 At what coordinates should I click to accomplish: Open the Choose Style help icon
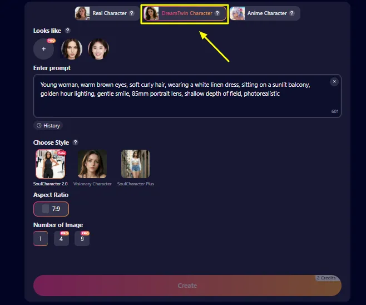75,142
